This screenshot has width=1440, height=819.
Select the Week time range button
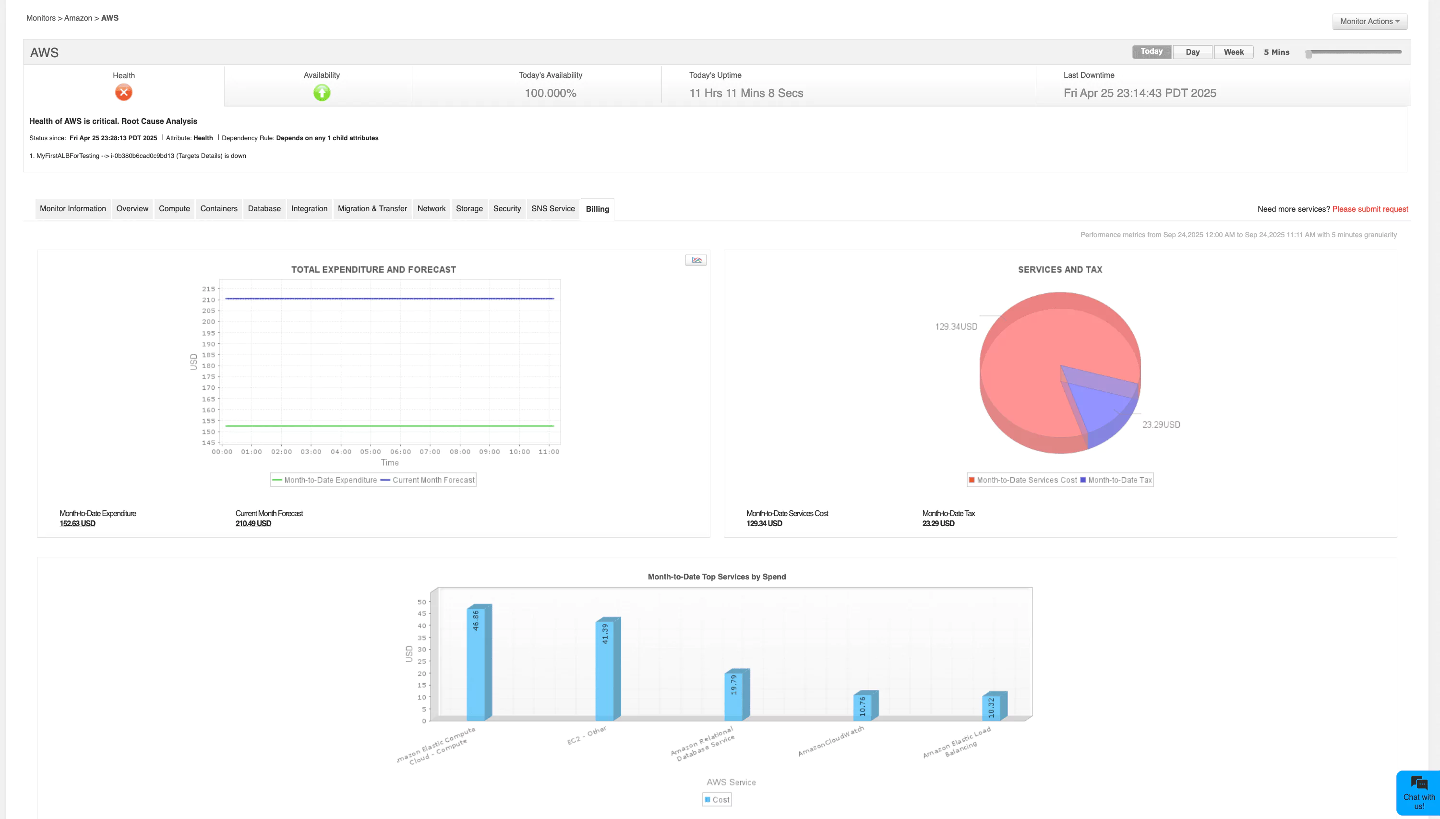[x=1234, y=51]
